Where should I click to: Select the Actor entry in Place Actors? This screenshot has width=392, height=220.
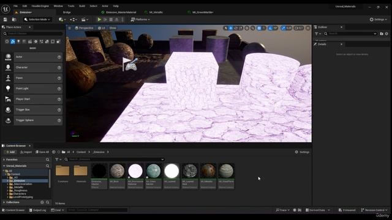[32, 57]
